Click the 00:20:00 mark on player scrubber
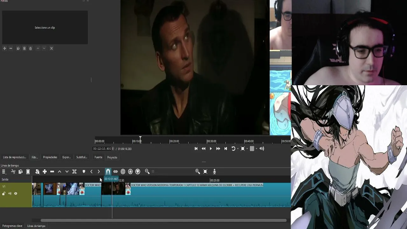Image resolution: width=407 pixels, height=229 pixels. [x=174, y=141]
